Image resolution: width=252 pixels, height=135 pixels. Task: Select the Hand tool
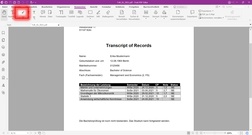tap(4, 14)
